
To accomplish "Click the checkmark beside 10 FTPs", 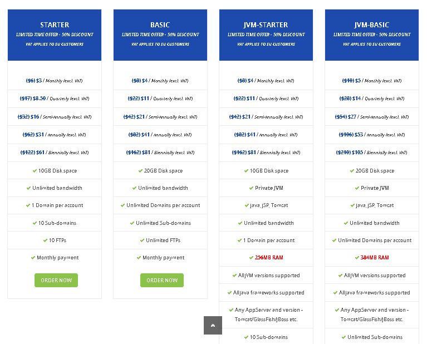I will (45, 240).
